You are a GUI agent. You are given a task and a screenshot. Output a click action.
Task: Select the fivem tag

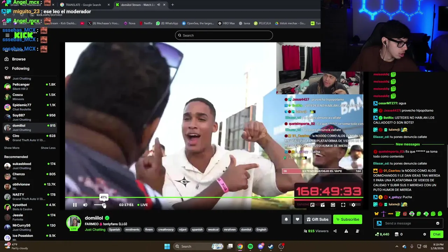(149, 230)
